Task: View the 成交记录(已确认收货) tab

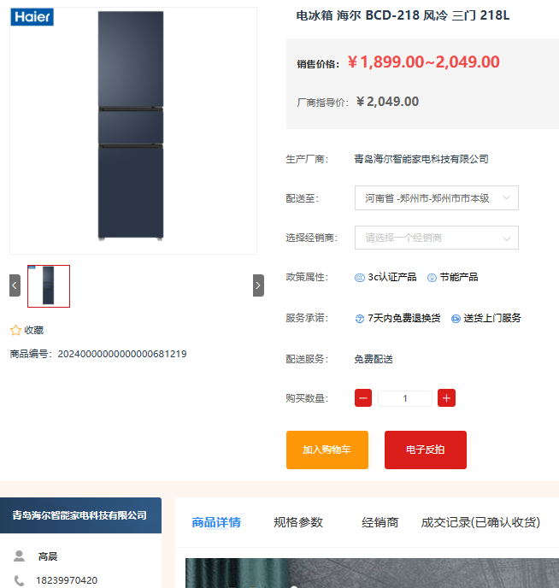Action: [480, 522]
